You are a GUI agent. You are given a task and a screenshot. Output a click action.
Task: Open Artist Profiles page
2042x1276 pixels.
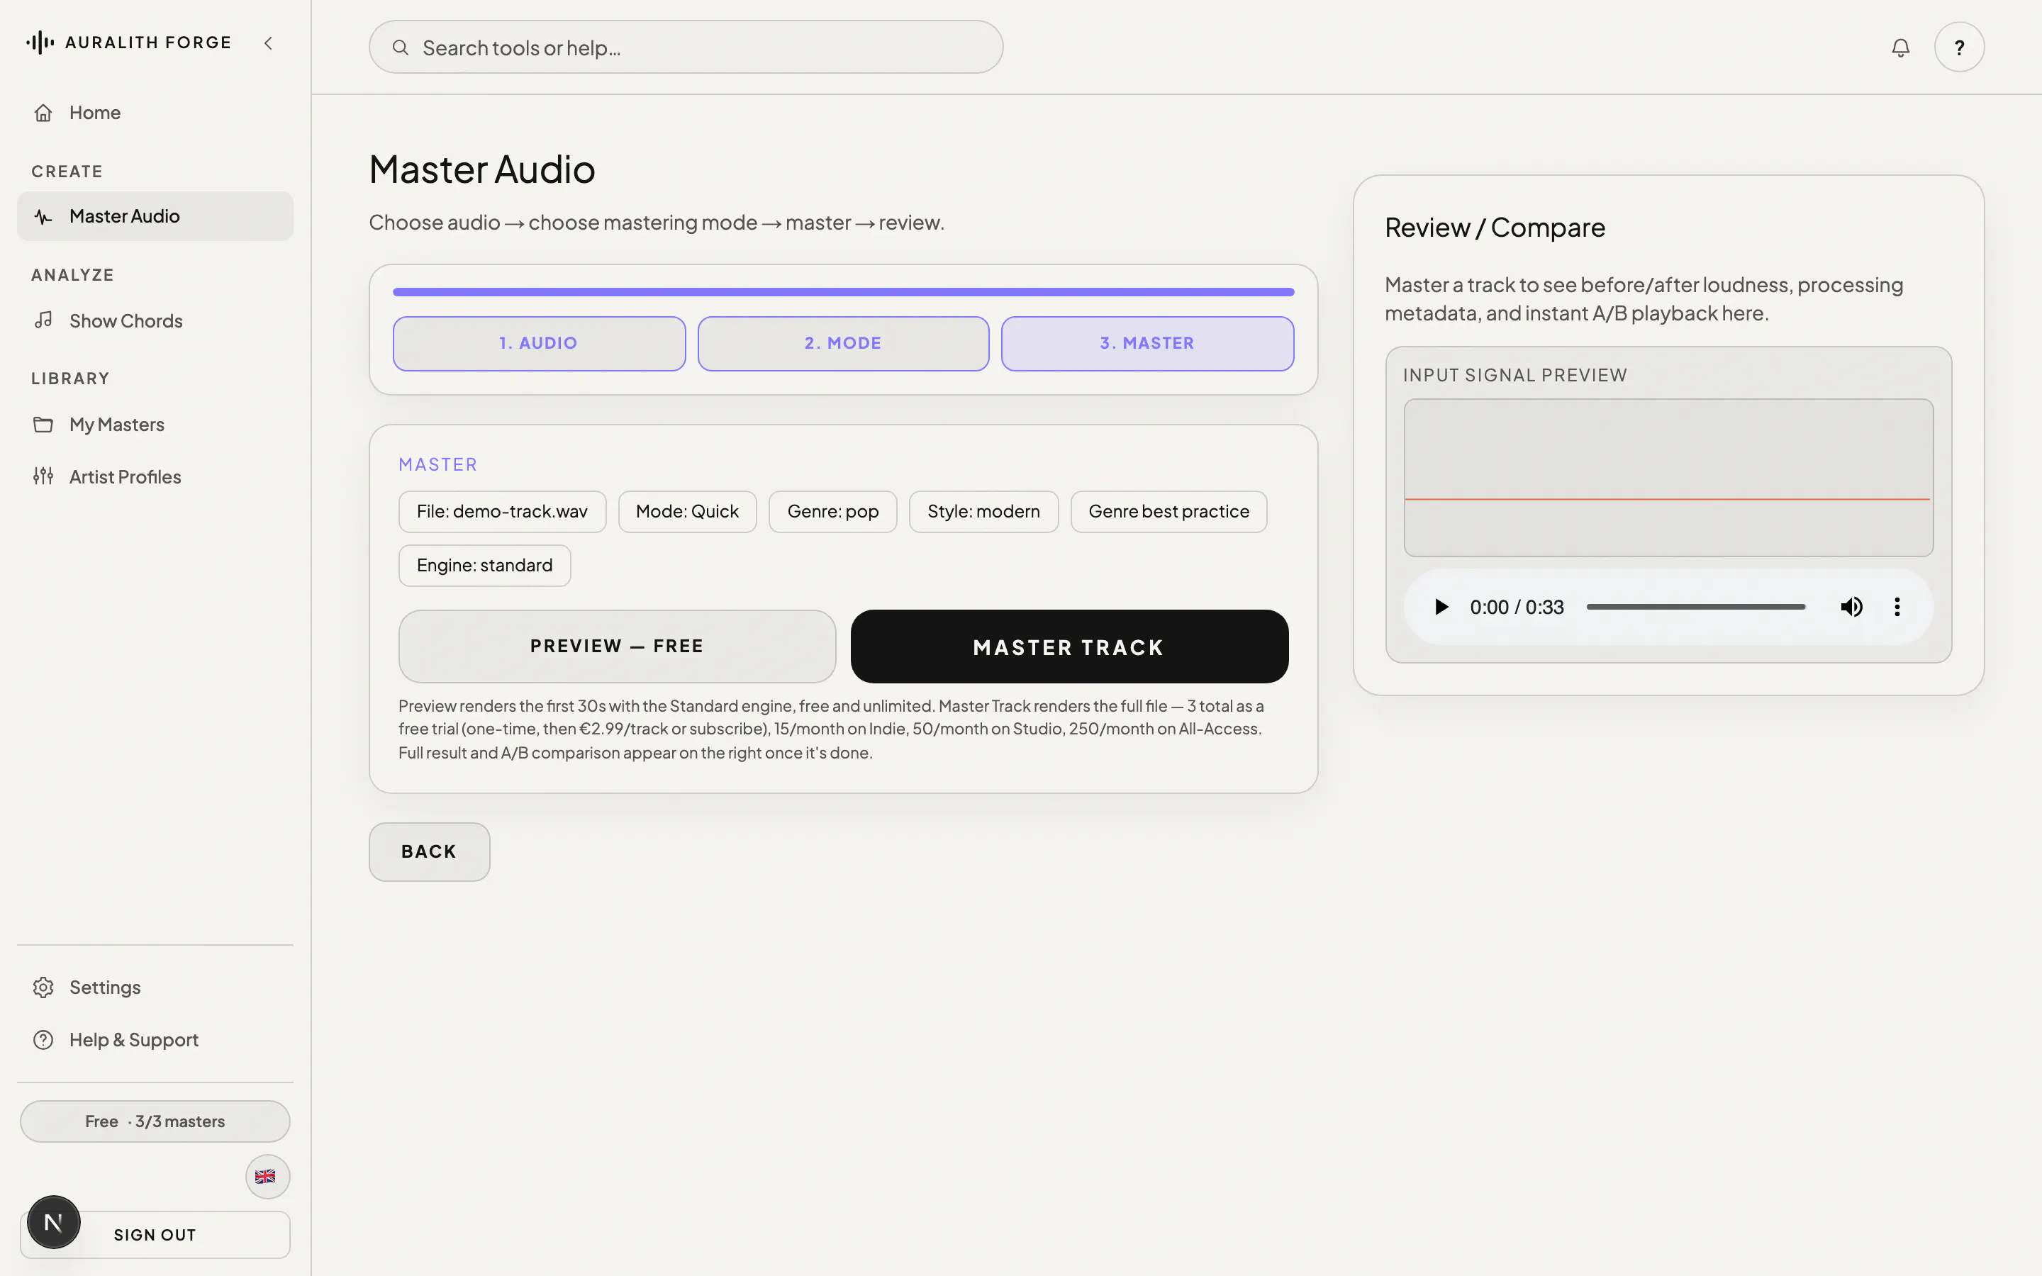[x=155, y=477]
